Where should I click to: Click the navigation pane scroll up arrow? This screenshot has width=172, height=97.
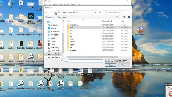coord(63,21)
